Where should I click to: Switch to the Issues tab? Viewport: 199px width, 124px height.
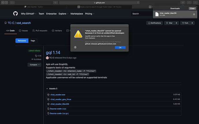(23, 31)
